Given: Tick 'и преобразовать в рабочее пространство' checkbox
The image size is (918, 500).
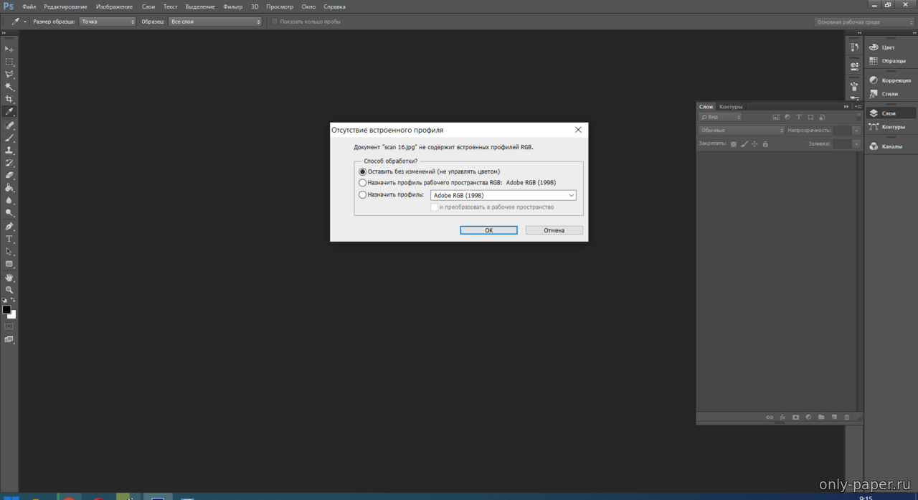Looking at the screenshot, I should click(434, 207).
